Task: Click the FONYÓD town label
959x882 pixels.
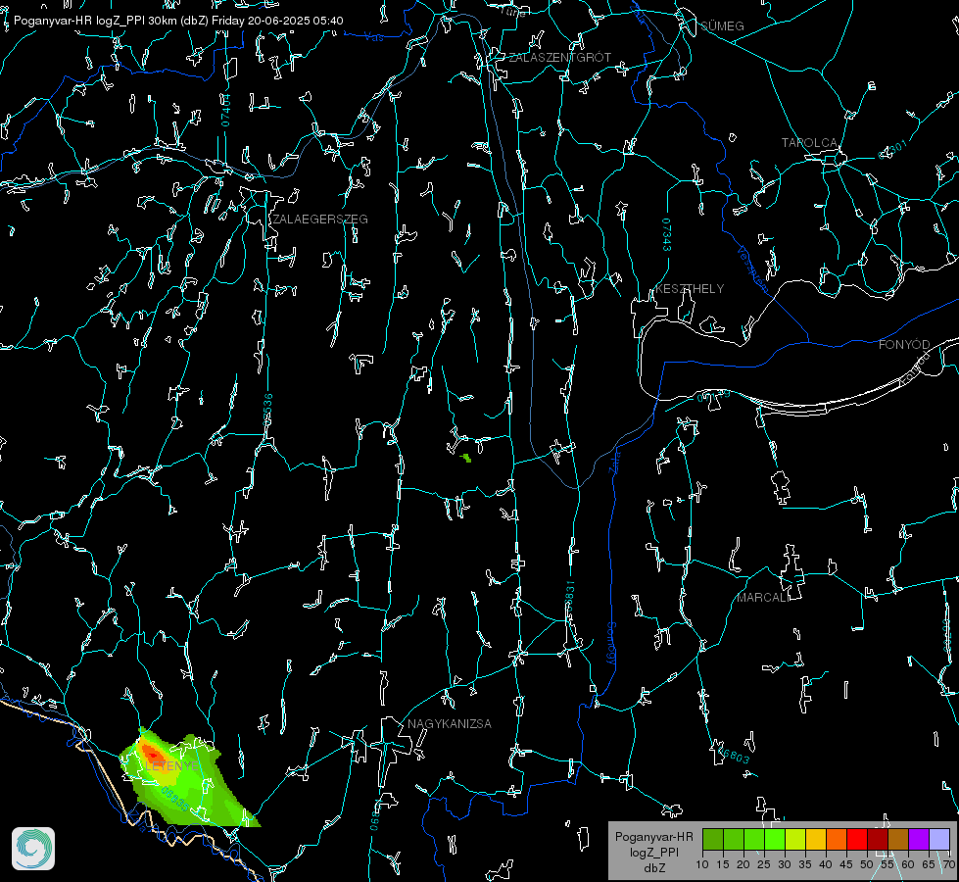Action: pyautogui.click(x=904, y=345)
